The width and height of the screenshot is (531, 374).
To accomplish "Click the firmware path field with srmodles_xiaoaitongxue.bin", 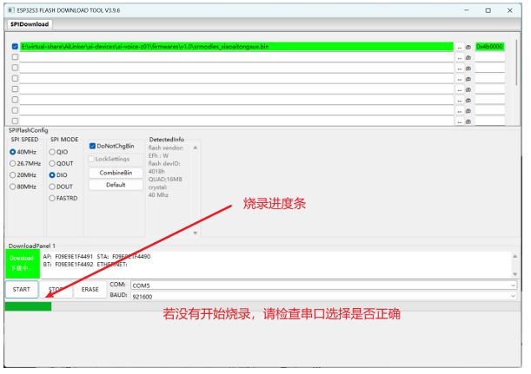I will [236, 47].
